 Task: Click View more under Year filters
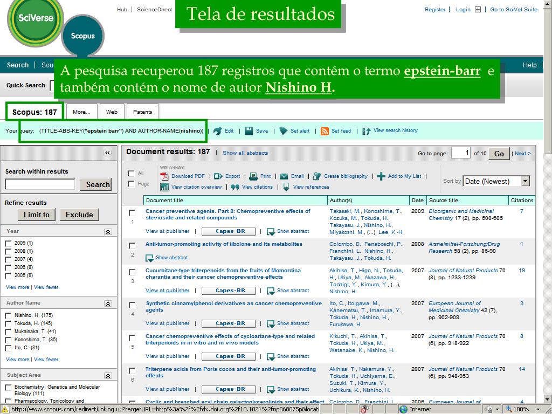[x=18, y=287]
